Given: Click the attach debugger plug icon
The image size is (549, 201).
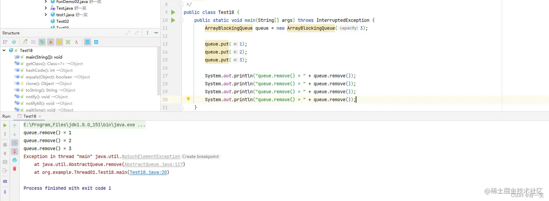Looking at the screenshot, I should 5,153.
